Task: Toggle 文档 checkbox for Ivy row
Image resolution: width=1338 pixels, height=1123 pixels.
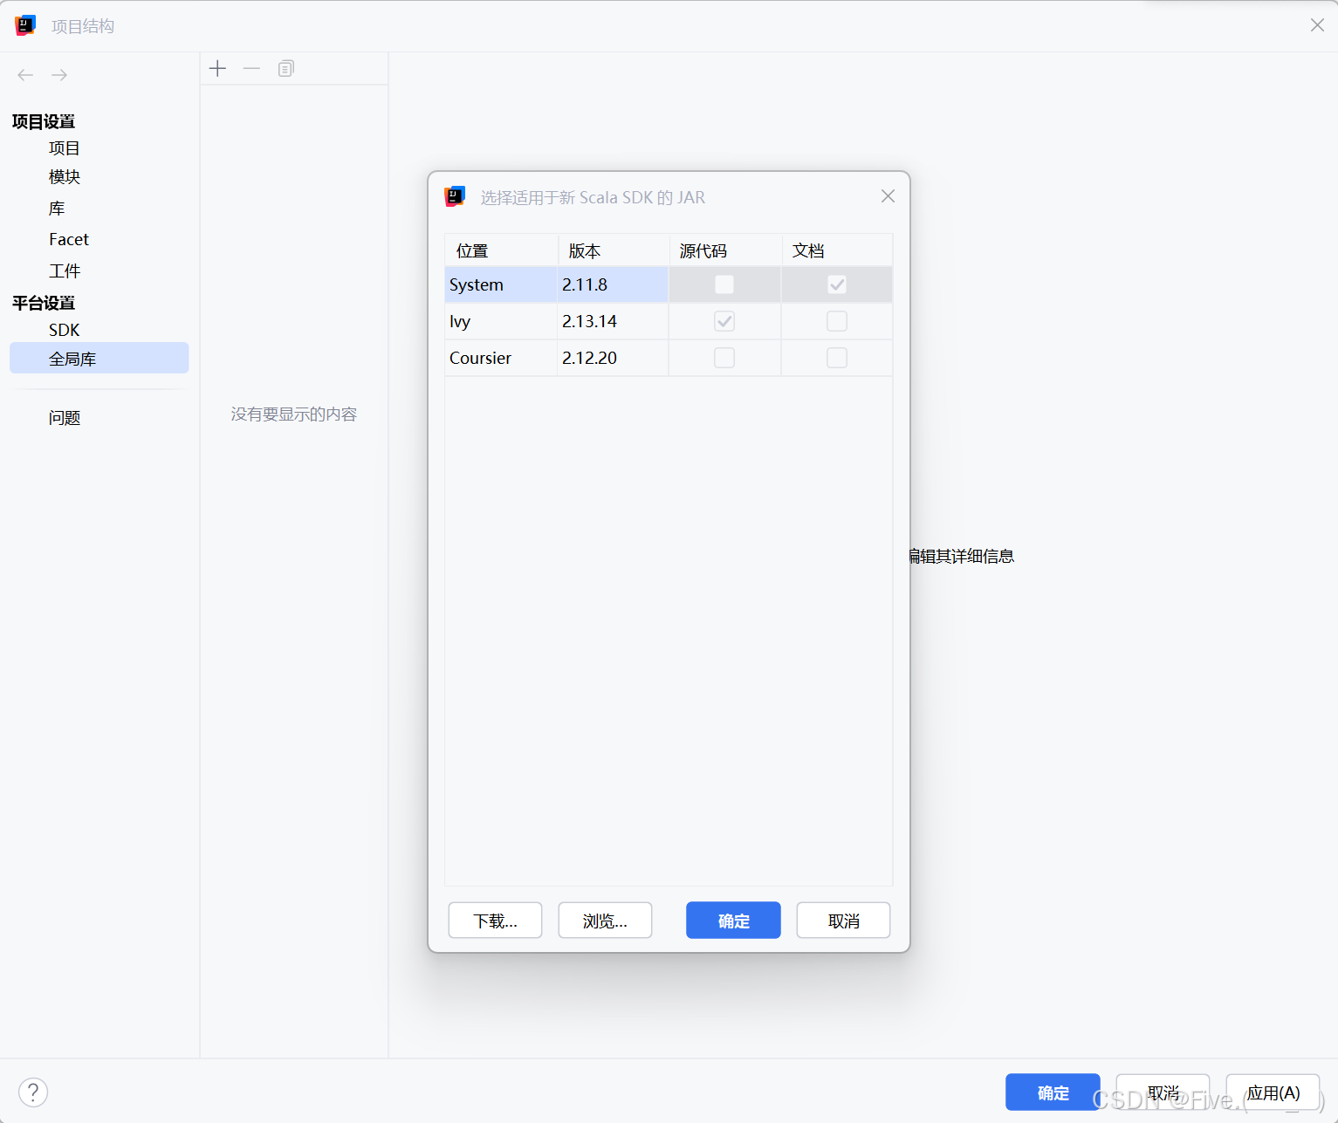Action: (x=837, y=321)
